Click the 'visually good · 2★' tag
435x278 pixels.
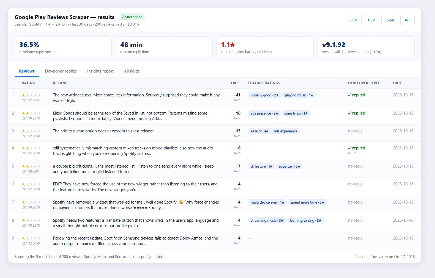[x=264, y=95]
